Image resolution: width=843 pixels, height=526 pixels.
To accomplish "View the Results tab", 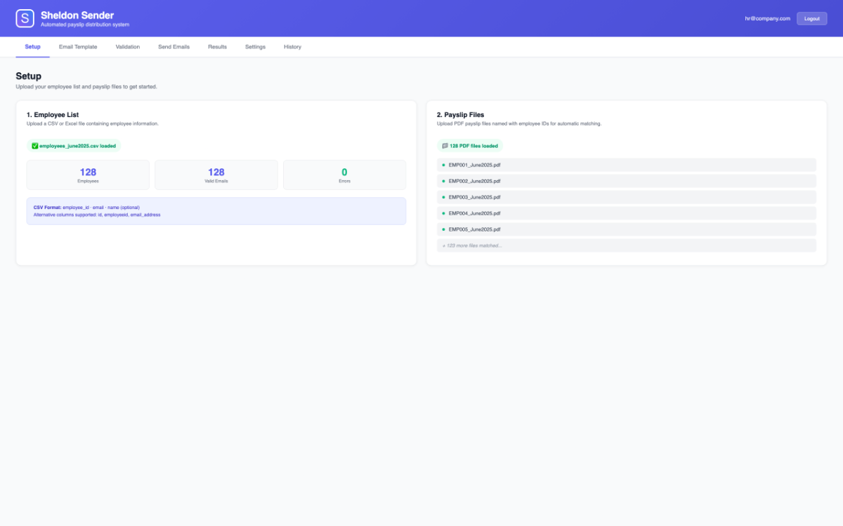I will click(217, 47).
